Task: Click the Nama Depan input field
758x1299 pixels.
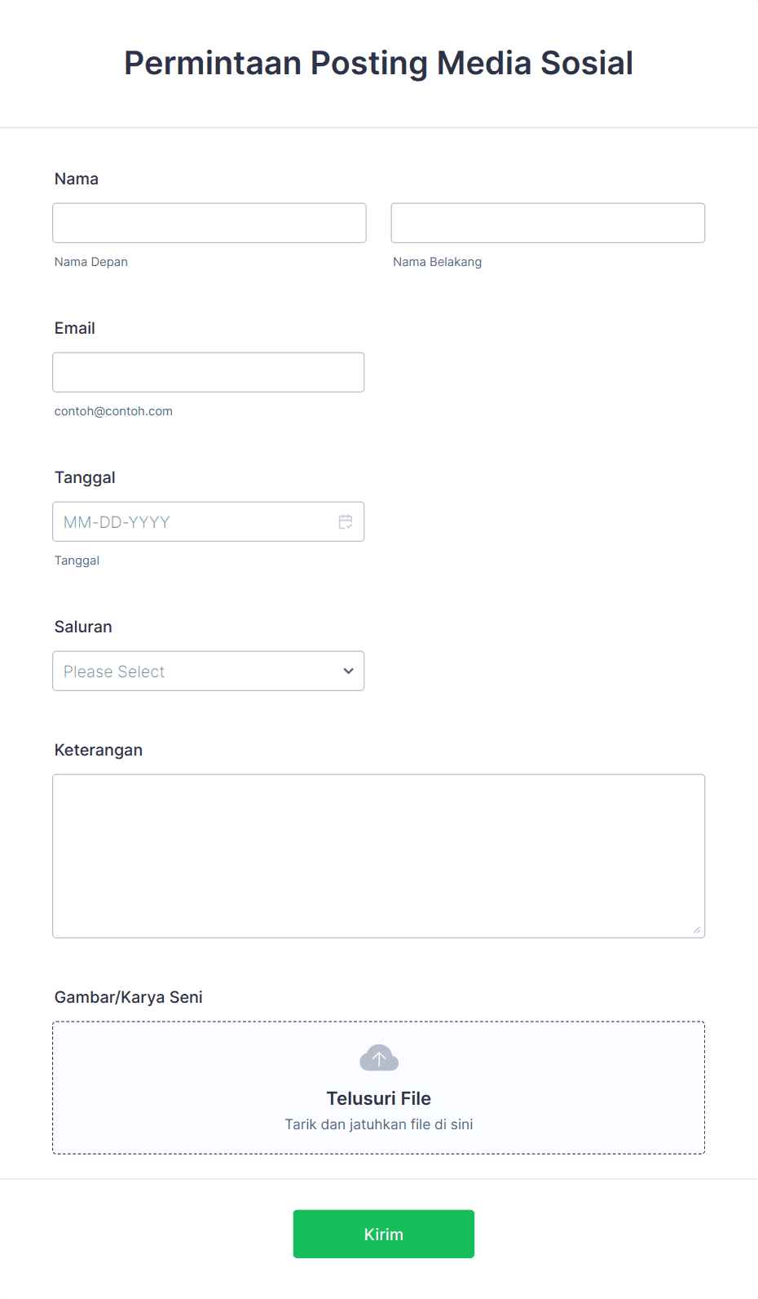Action: [x=209, y=223]
